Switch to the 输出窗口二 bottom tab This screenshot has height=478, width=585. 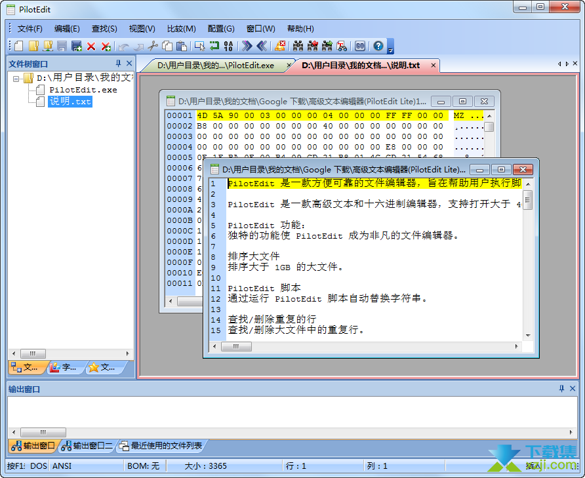87,445
